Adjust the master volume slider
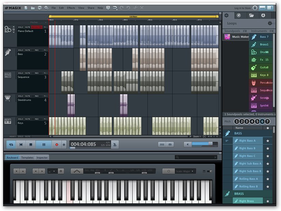Viewport: 281px width, 211px height. point(205,144)
